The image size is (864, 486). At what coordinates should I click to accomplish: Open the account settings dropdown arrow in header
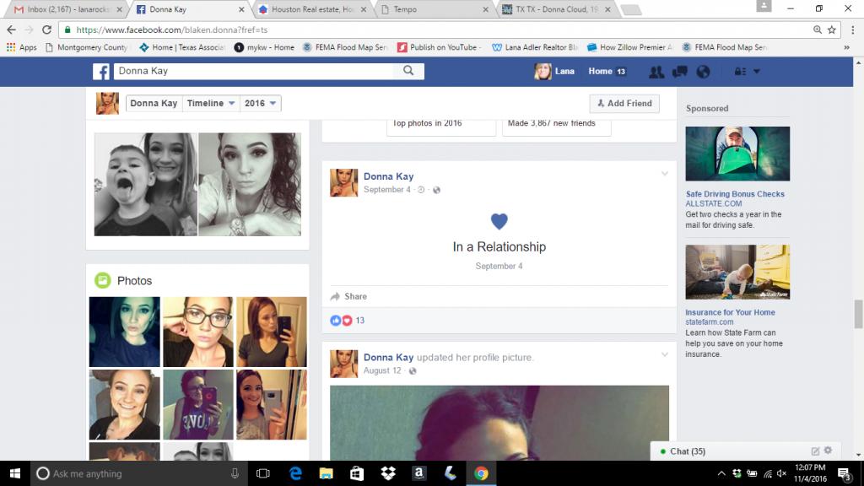[757, 72]
